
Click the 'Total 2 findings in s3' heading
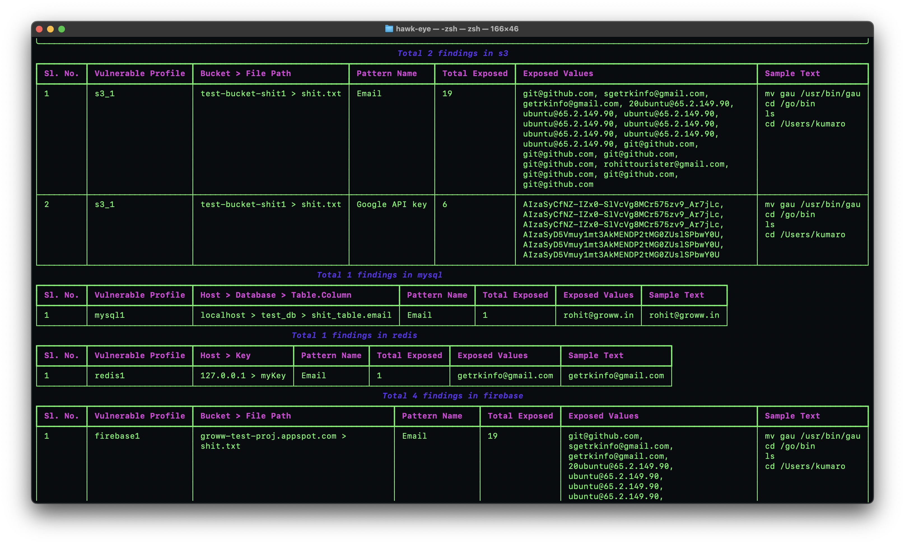tap(452, 53)
